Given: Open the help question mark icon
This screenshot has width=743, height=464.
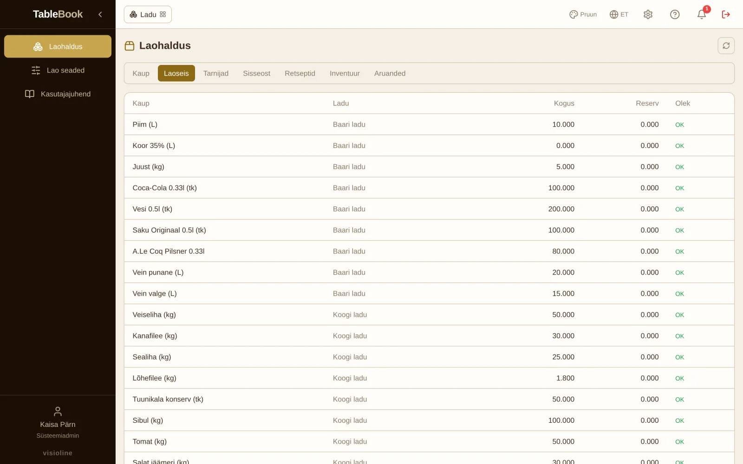Looking at the screenshot, I should [675, 14].
